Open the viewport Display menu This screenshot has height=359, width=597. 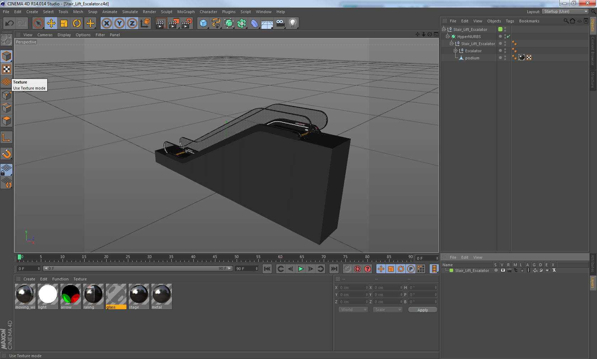click(64, 35)
